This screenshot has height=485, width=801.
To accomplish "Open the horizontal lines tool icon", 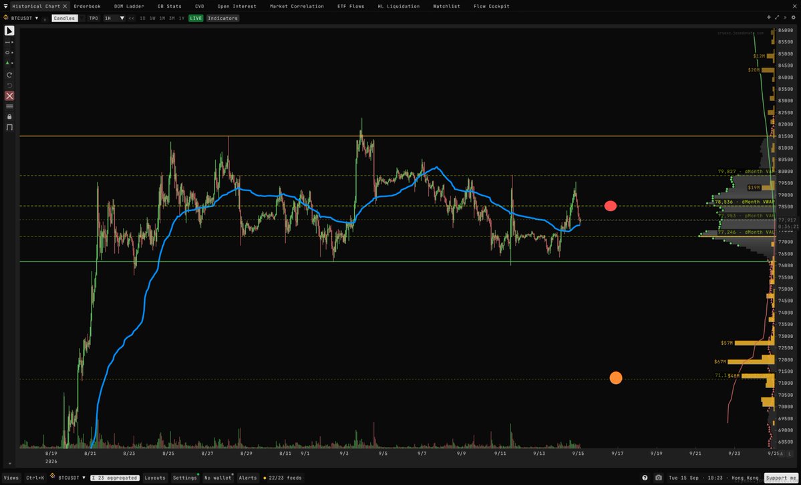I will [x=9, y=106].
